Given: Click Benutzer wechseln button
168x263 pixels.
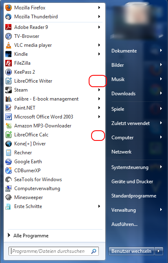Looking at the screenshot, I should pos(131,251).
